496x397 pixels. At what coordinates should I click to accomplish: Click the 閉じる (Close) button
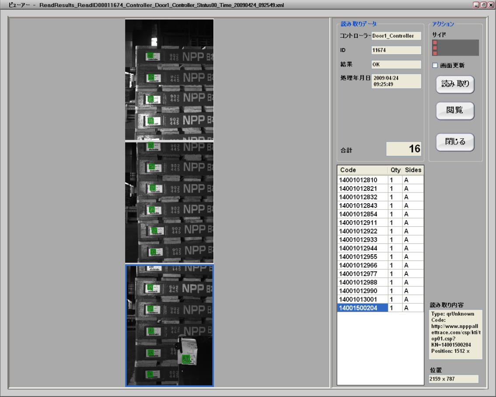click(455, 142)
